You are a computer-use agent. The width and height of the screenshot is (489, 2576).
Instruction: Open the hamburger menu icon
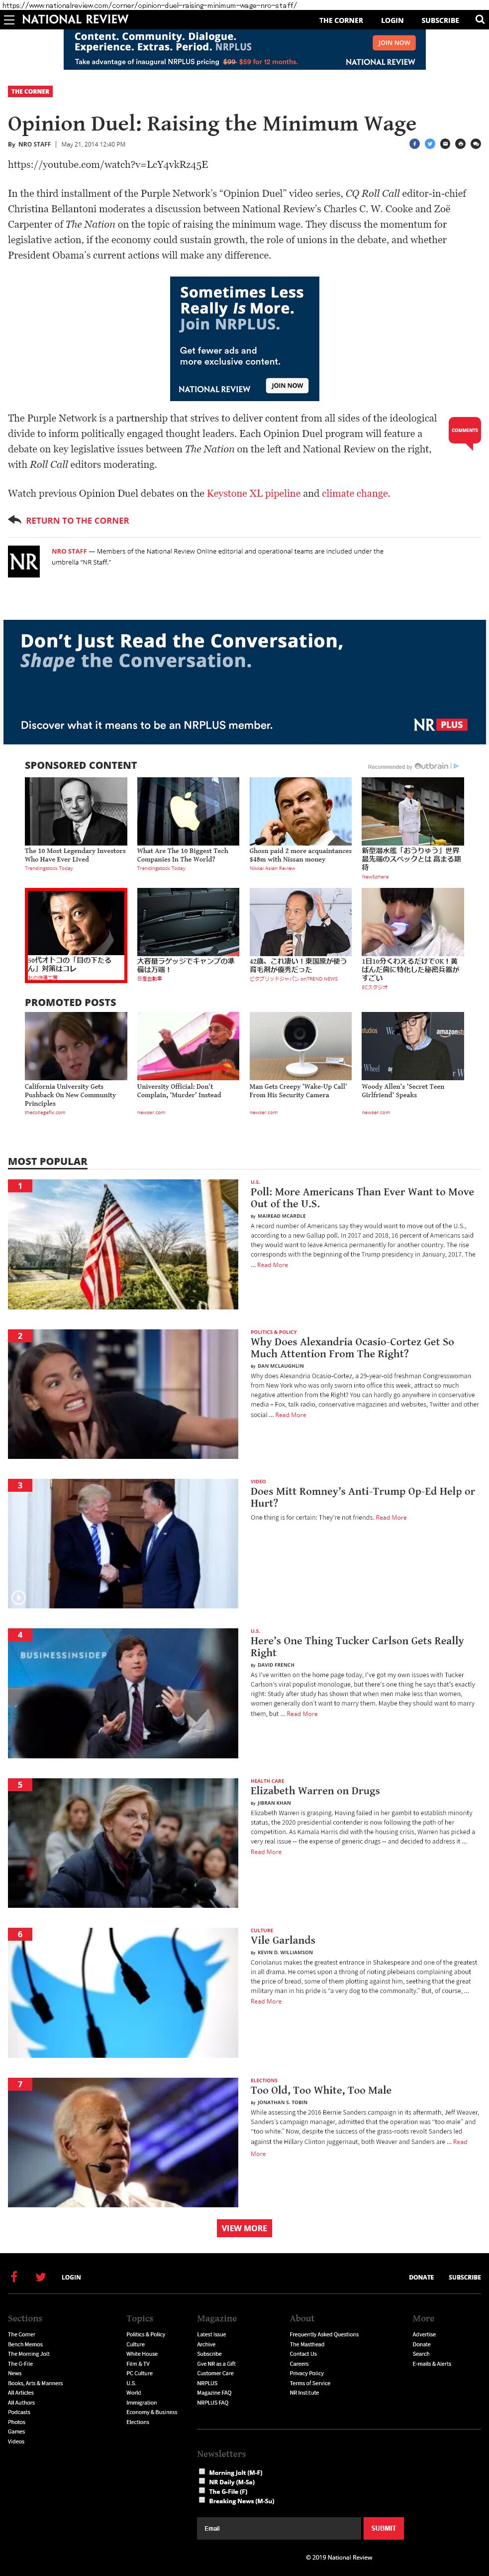point(9,19)
